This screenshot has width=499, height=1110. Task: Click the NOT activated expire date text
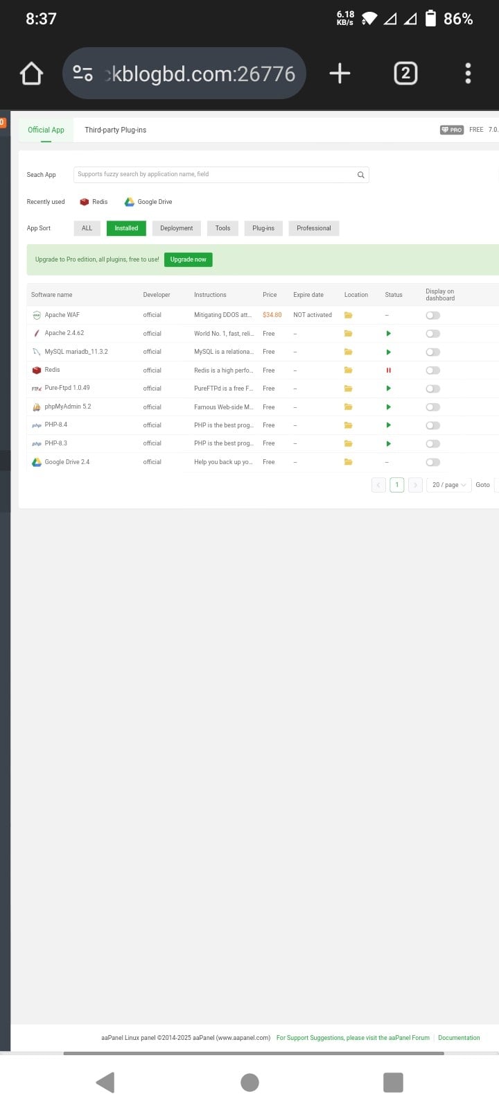pyautogui.click(x=313, y=315)
